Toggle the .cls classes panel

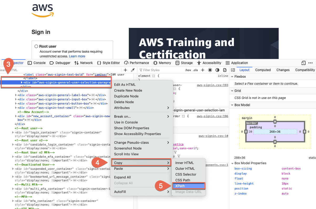[195, 70]
